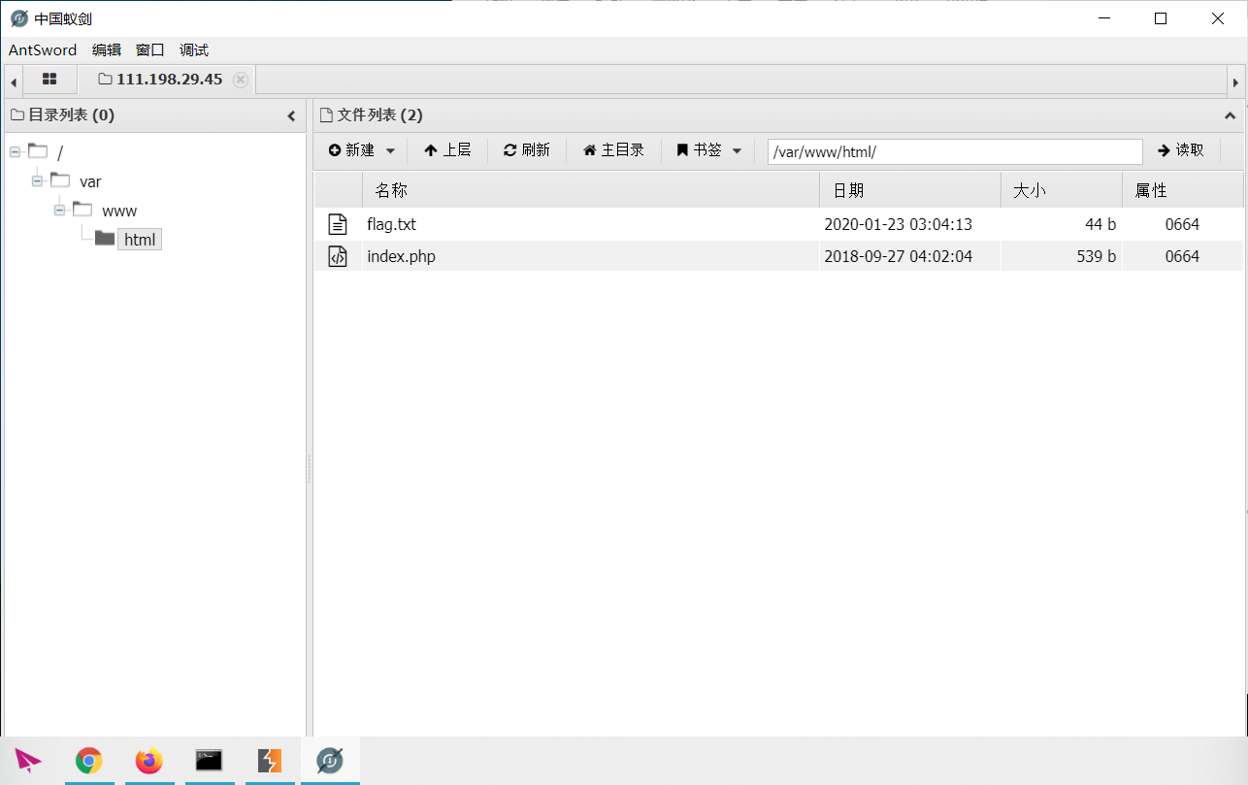The height and width of the screenshot is (785, 1248).
Task: Open the 书签 dropdown arrow
Action: (737, 151)
